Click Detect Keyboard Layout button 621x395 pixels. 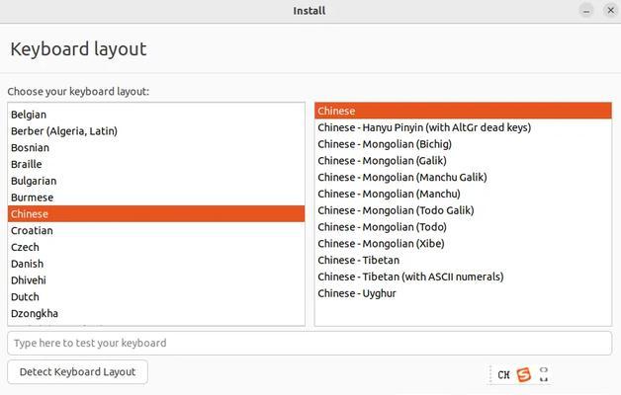(x=77, y=371)
